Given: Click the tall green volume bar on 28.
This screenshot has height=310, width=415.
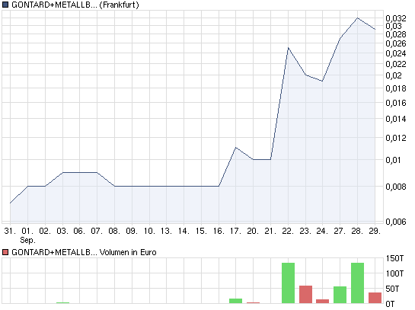Looking at the screenshot, I should 358,283.
